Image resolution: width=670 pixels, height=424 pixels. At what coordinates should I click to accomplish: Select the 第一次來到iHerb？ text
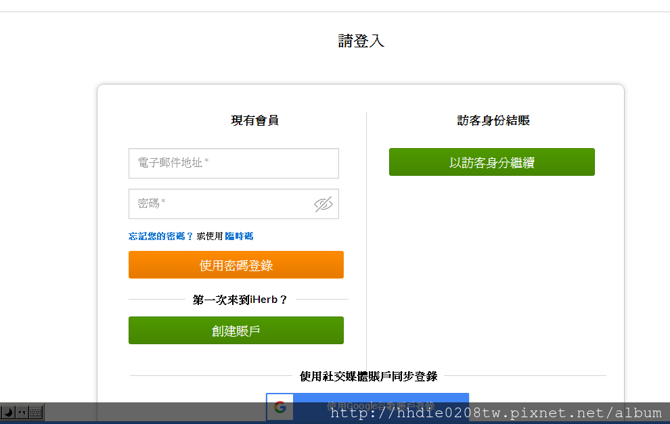coord(240,300)
